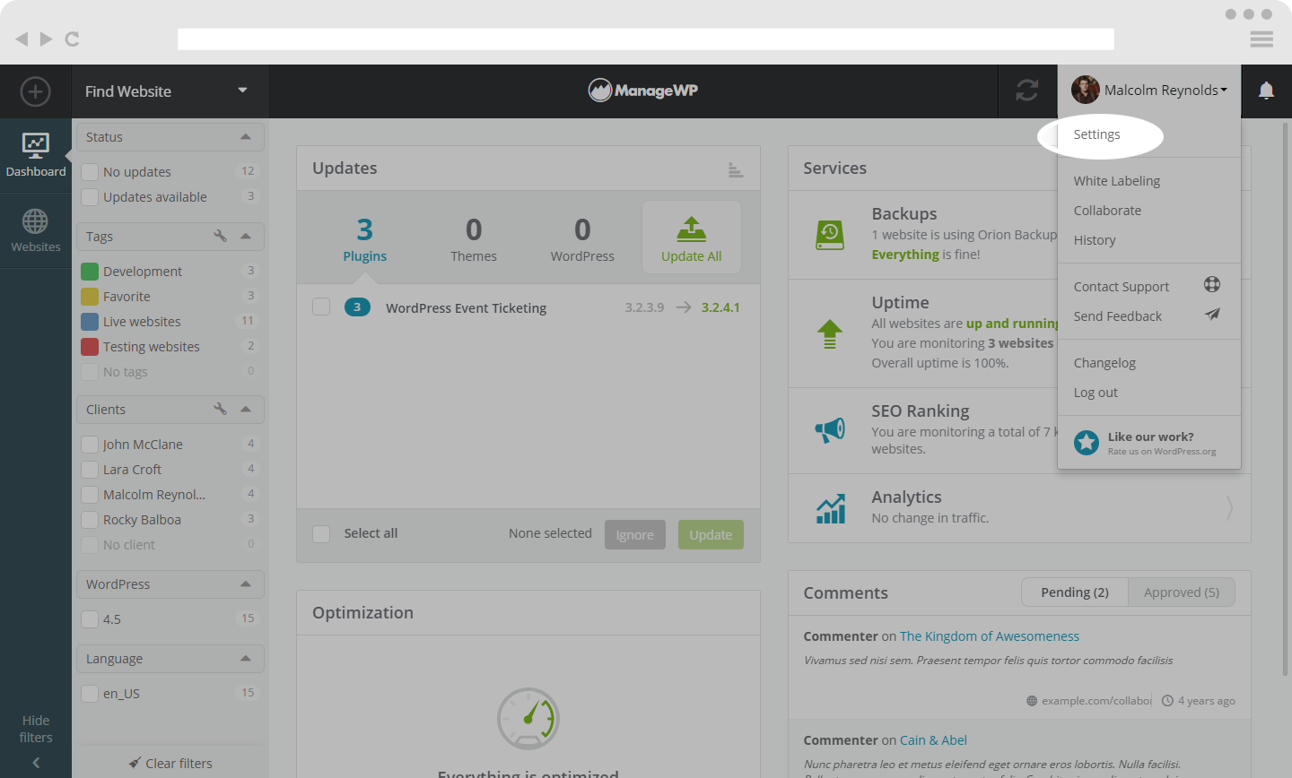
Task: Check the 4.5 WordPress version filter
Action: [x=90, y=618]
